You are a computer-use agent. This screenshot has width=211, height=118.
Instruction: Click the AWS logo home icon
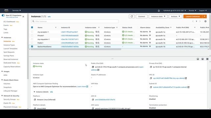pyautogui.click(x=6, y=10)
